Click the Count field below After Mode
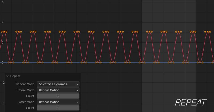 click(58, 108)
